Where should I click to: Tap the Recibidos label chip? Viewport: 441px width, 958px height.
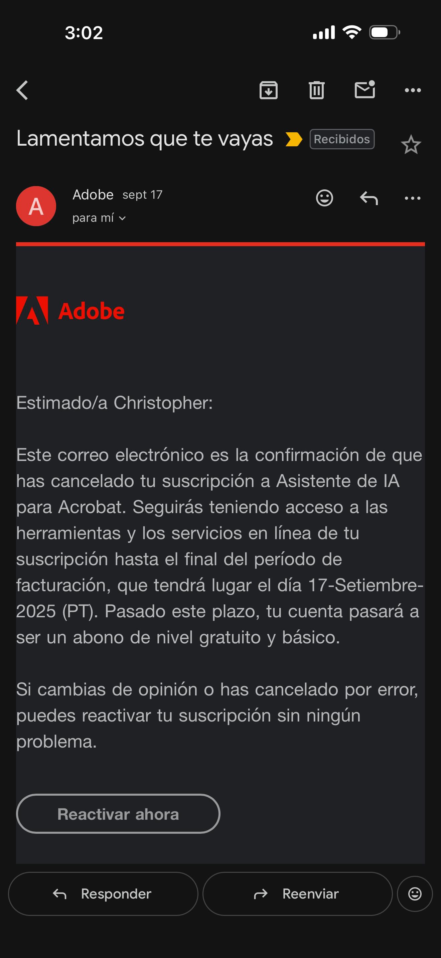click(x=342, y=139)
